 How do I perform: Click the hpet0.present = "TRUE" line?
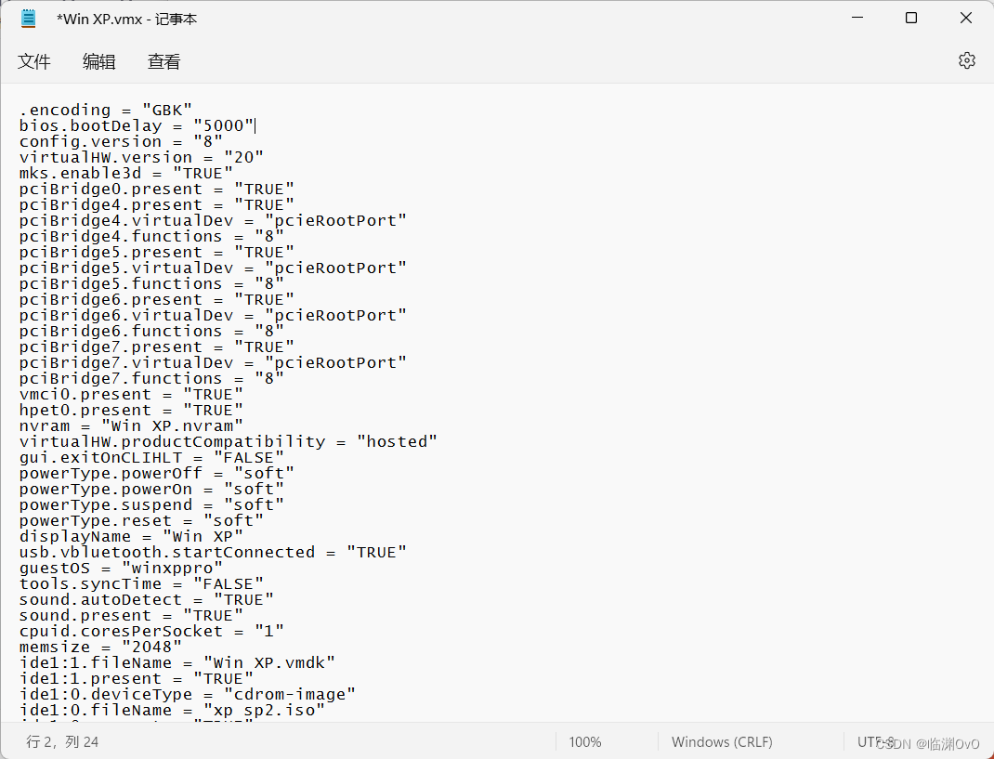131,411
